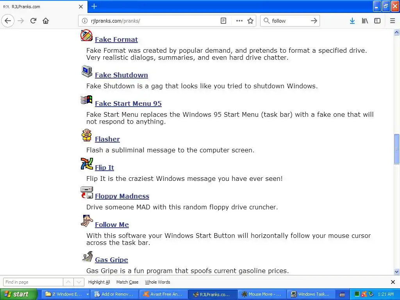400x300 pixels.
Task: Bookmark this page with the star
Action: pyautogui.click(x=250, y=21)
